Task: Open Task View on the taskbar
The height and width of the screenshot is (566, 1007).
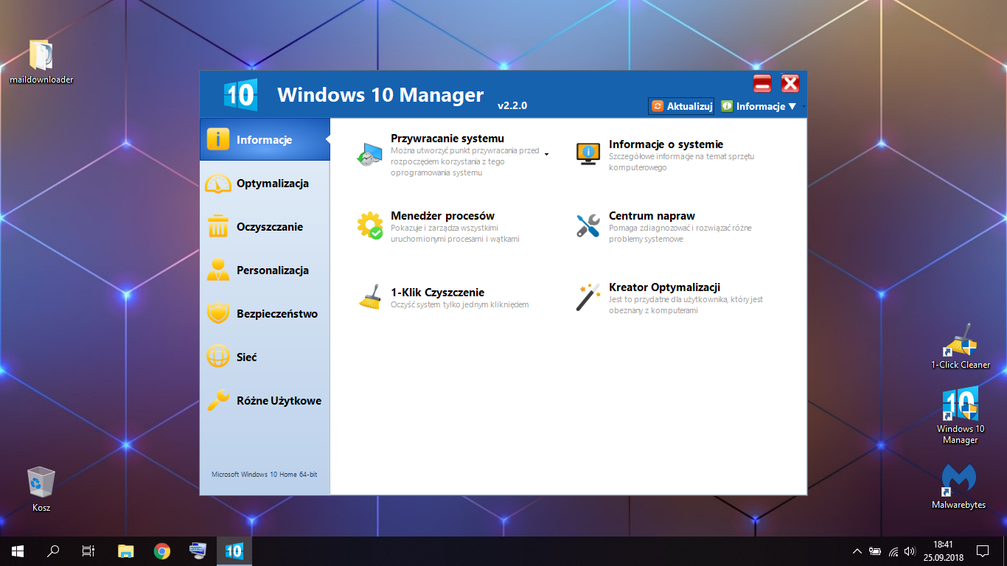Action: click(88, 551)
